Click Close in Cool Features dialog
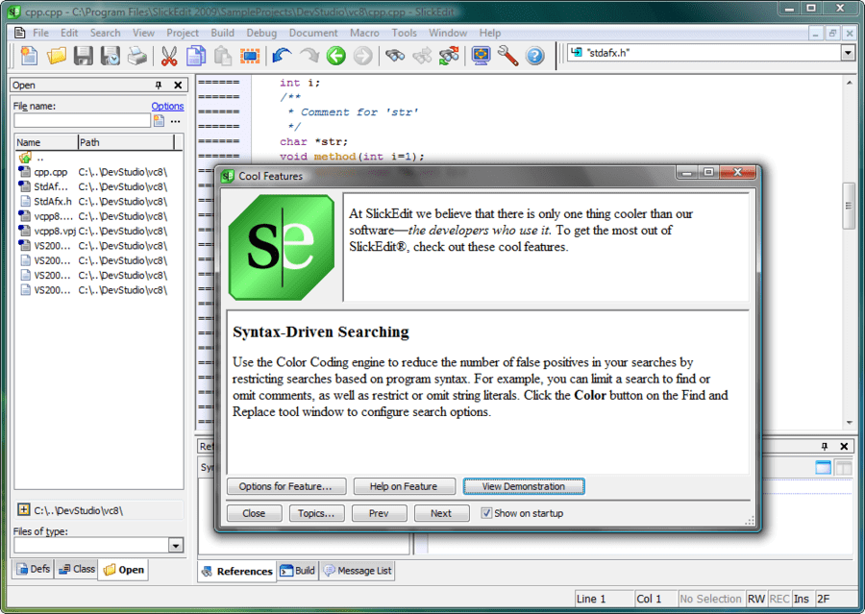 point(254,514)
